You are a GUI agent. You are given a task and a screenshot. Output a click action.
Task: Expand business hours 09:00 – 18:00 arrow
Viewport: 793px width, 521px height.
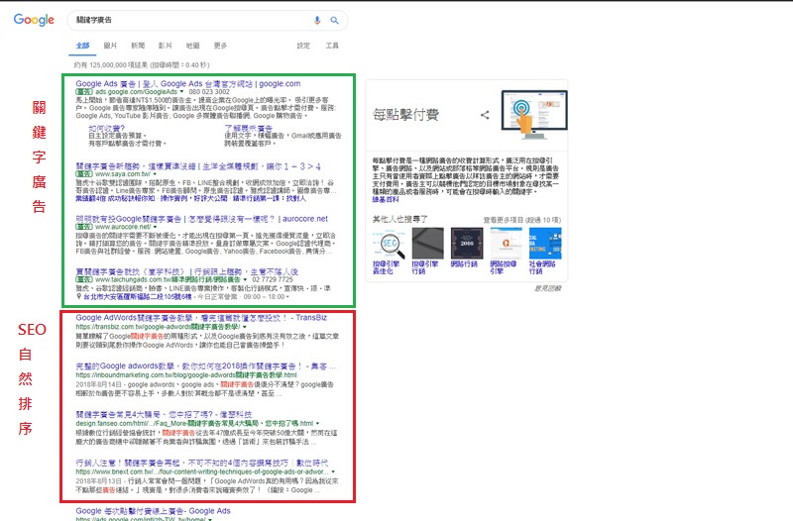click(287, 297)
